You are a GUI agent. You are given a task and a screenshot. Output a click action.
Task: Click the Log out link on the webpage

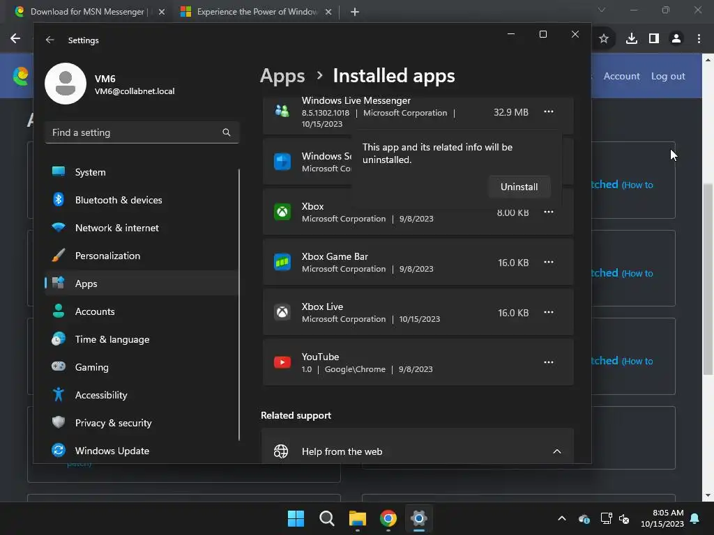coord(668,76)
